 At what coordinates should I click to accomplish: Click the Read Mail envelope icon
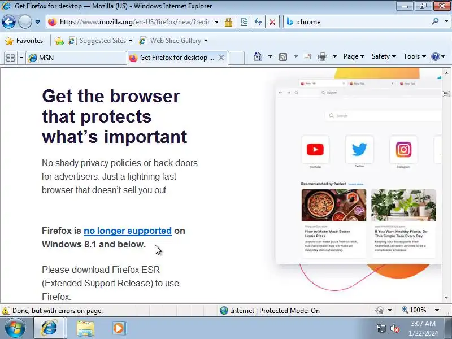pyautogui.click(x=307, y=56)
